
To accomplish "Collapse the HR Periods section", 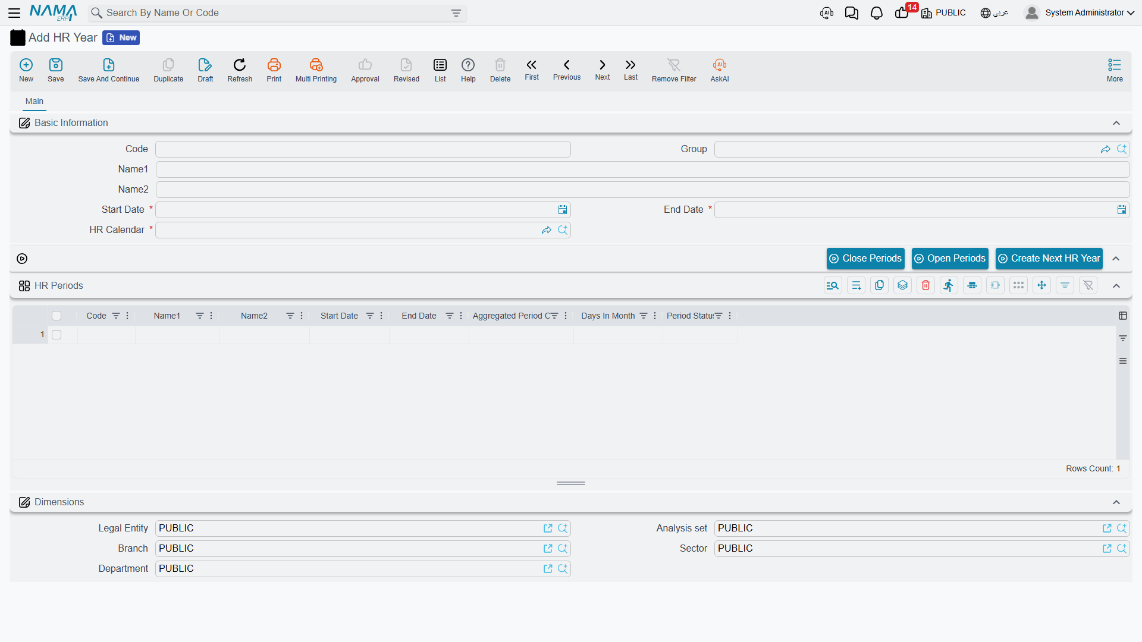I will coord(1116,286).
